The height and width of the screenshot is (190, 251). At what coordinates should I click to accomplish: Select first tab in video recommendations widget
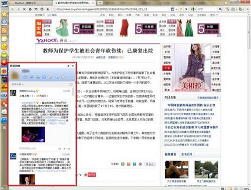coord(170,154)
